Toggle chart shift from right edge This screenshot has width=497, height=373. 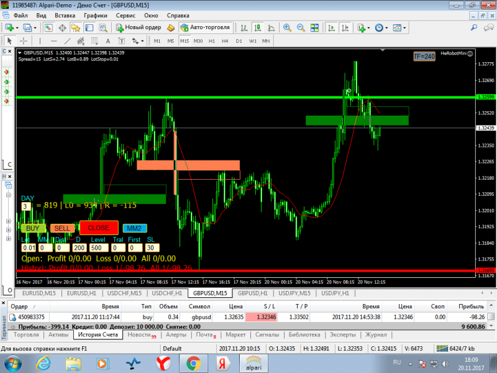[345, 28]
